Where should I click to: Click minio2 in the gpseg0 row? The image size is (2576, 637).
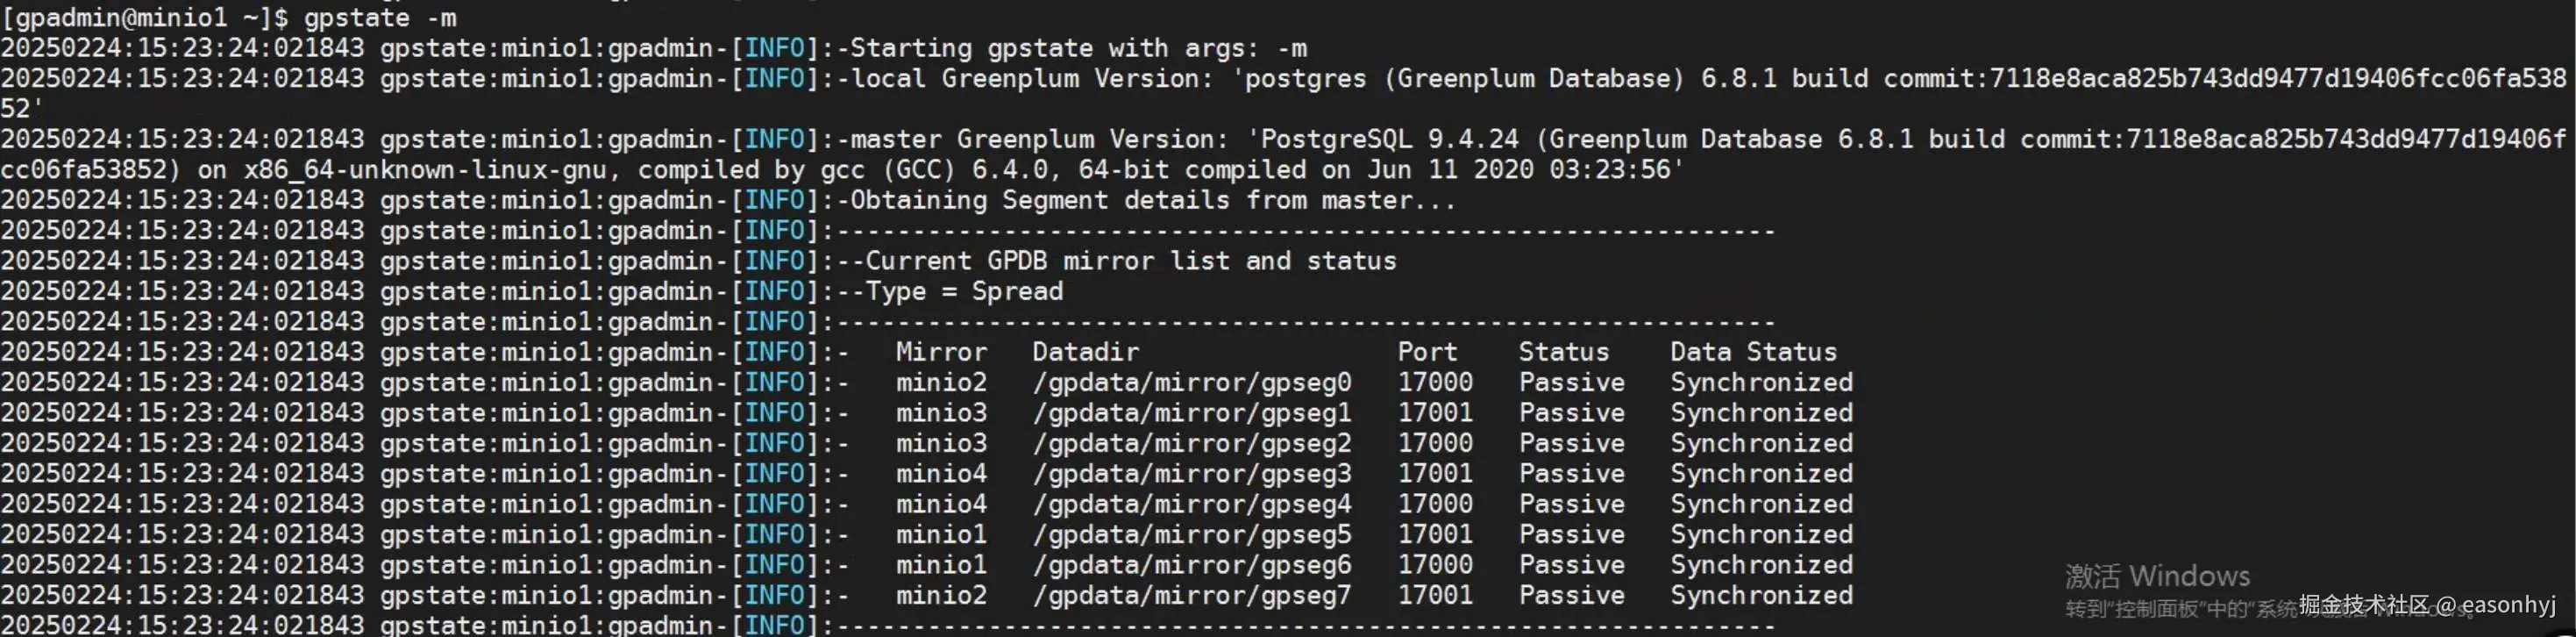coord(941,382)
